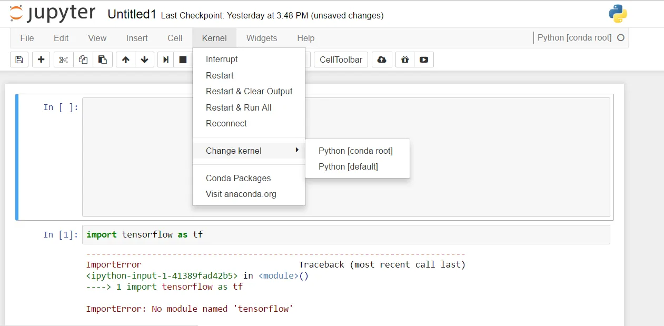Paste cells below icon
Screen dimensions: 664x326
pos(103,60)
